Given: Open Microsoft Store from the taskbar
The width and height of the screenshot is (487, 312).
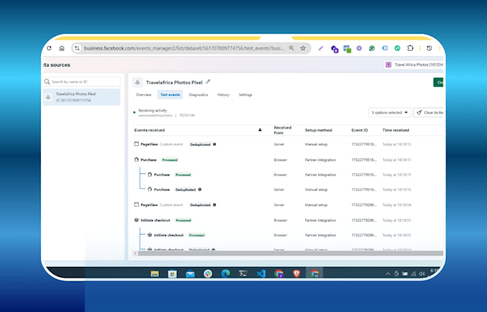Looking at the screenshot, I should [173, 273].
